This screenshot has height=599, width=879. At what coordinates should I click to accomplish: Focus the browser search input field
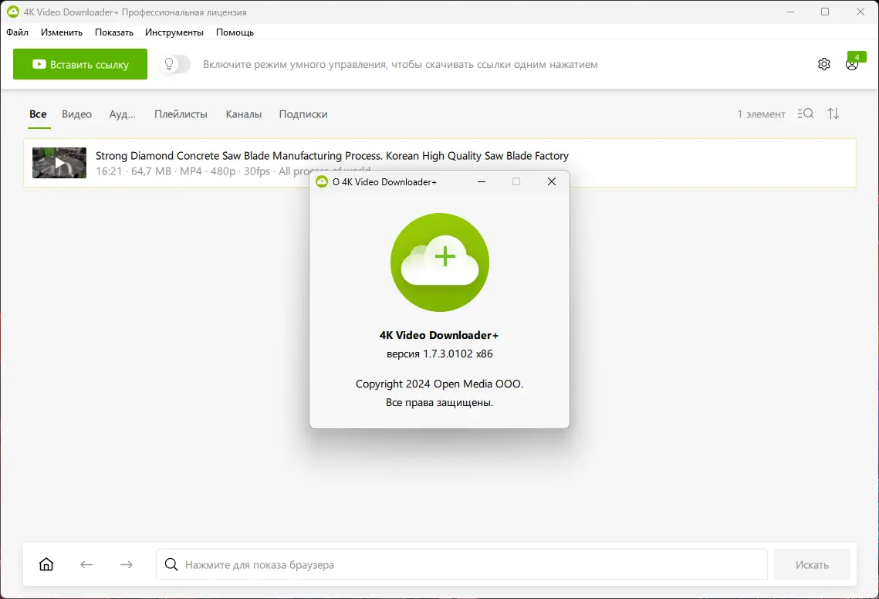point(461,564)
